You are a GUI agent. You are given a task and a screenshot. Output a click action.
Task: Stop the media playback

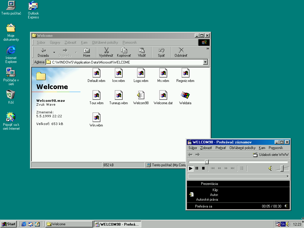(x=203, y=168)
